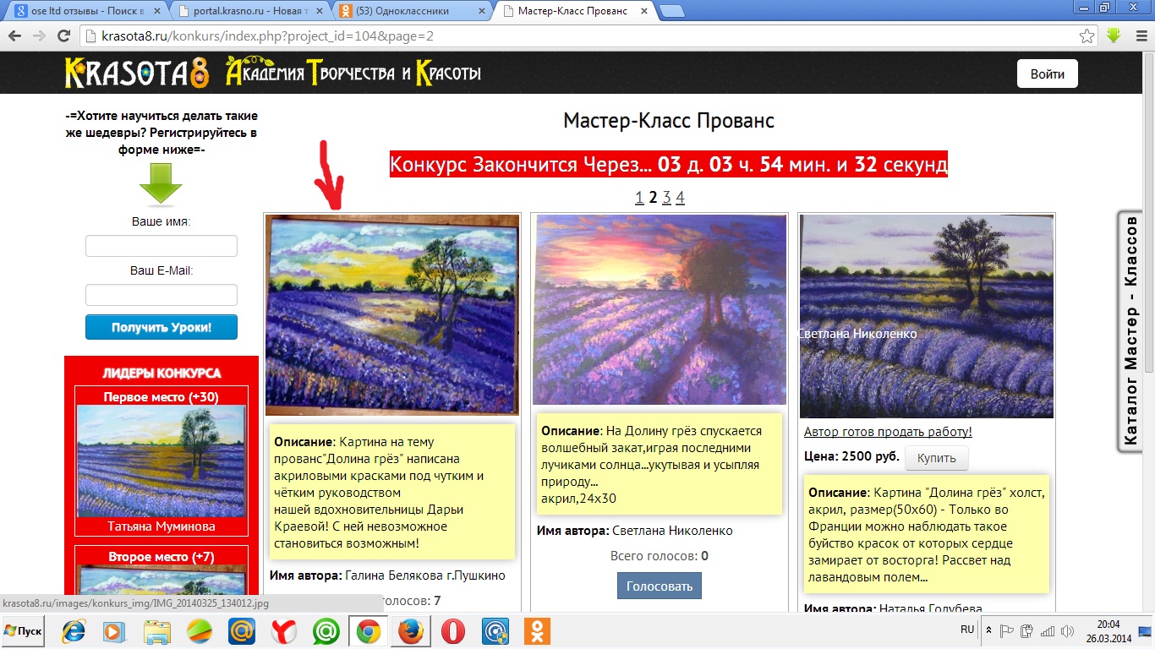
Task: Click the green download arrow extension
Action: [1114, 36]
